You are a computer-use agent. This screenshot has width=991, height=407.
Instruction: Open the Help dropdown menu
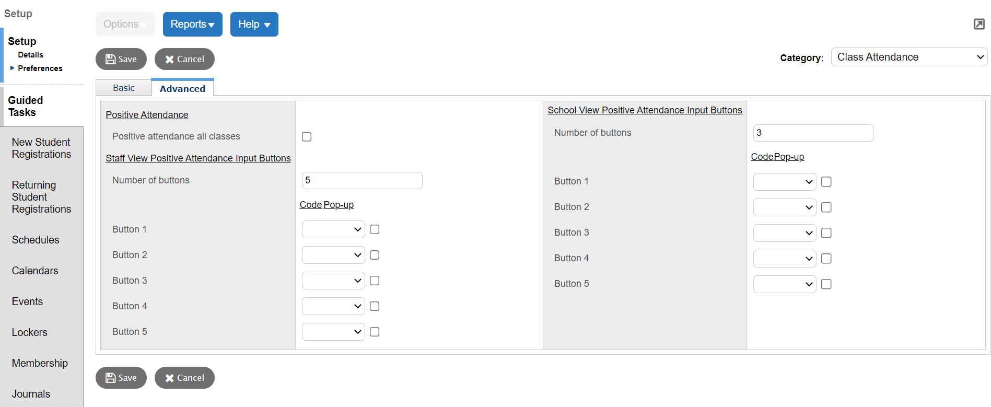(x=254, y=24)
